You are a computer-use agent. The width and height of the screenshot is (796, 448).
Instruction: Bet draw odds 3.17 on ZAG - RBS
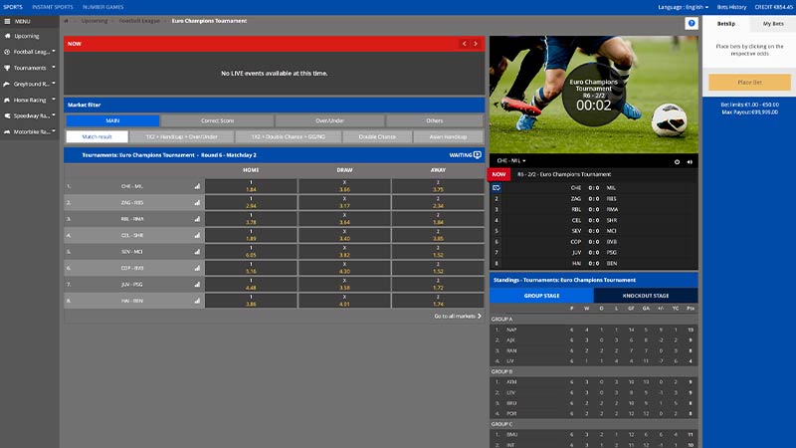[344, 202]
